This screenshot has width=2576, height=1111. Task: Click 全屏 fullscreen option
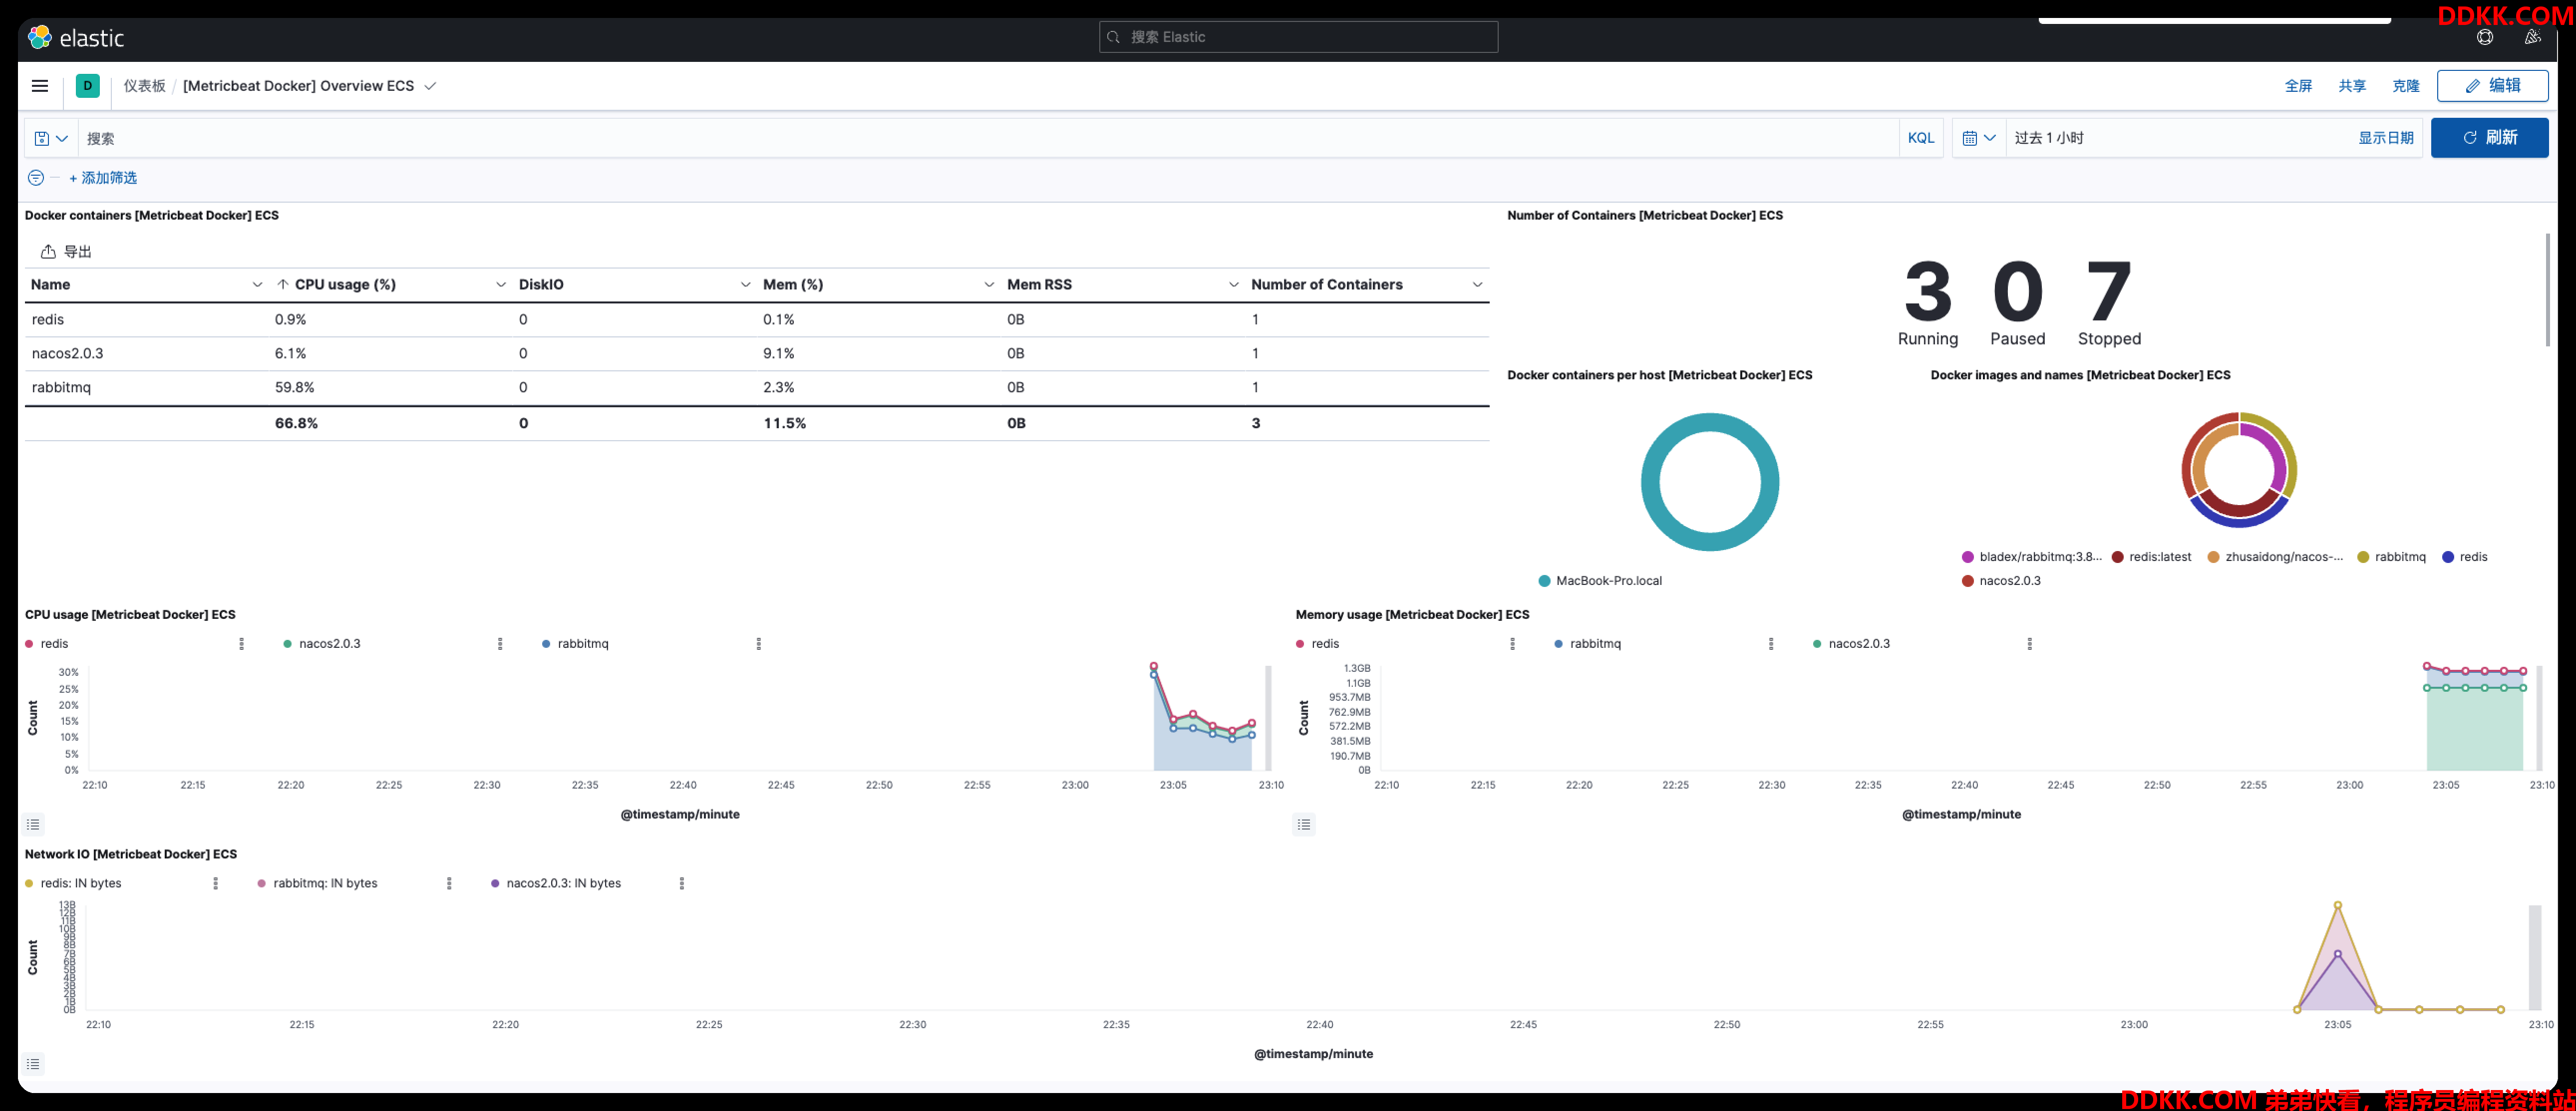(x=2298, y=86)
